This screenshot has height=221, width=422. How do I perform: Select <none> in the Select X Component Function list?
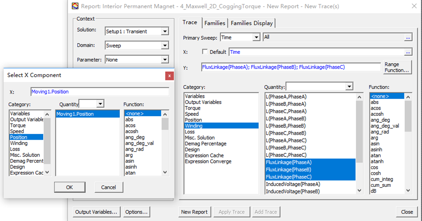[143, 113]
